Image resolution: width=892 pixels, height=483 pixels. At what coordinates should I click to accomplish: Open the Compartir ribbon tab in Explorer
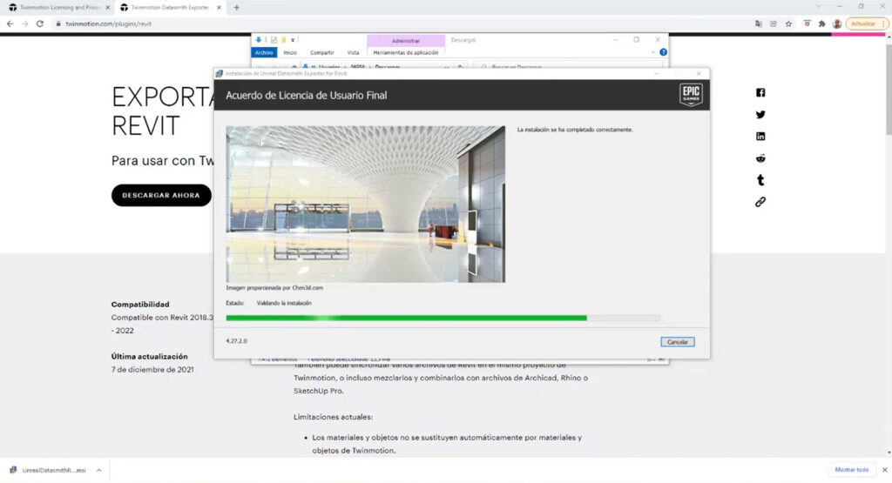321,52
